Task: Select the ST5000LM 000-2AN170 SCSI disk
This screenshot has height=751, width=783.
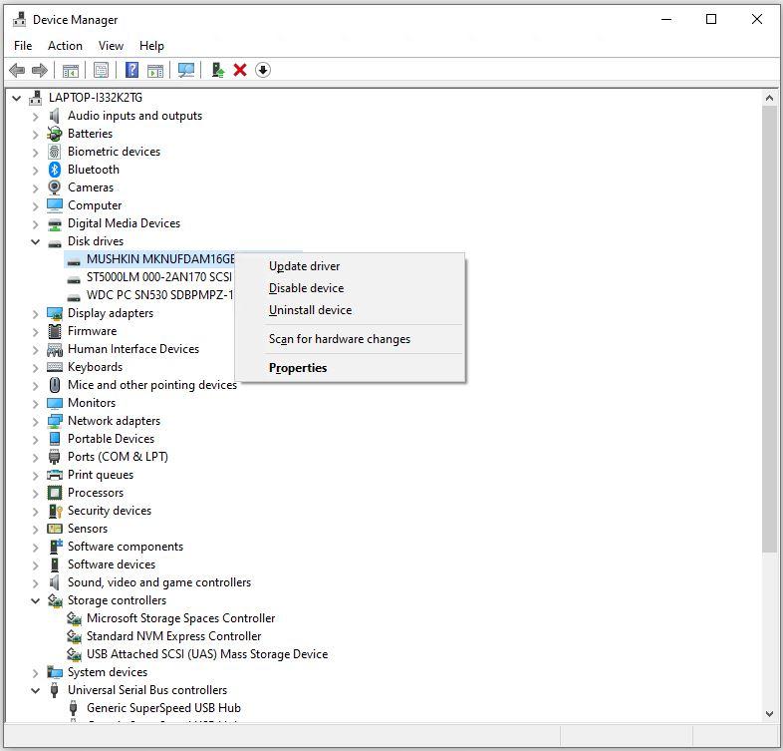Action: pyautogui.click(x=158, y=277)
